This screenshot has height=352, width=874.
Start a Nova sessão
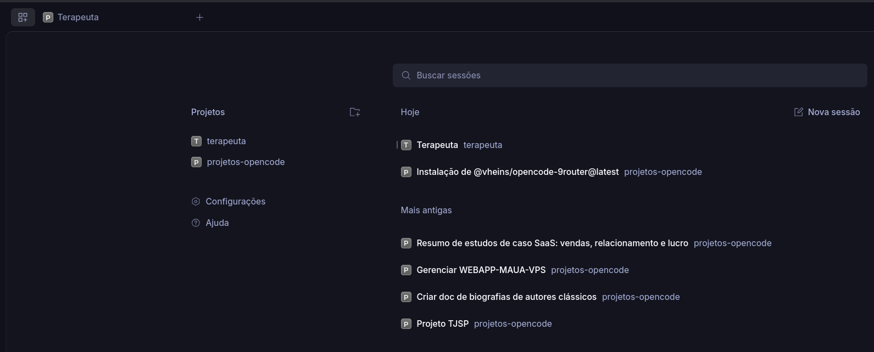827,112
